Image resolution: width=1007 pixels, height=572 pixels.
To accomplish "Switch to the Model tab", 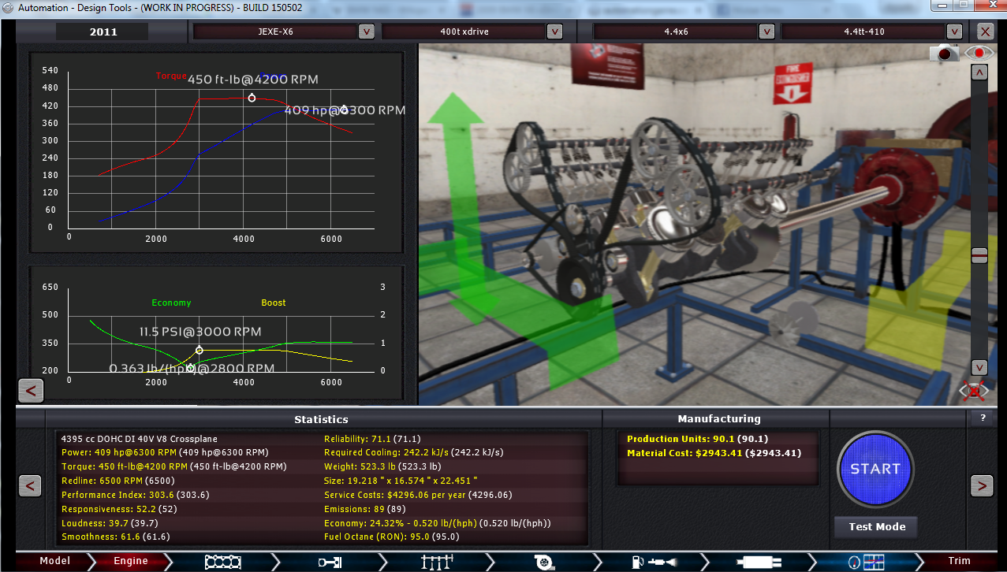I will tap(55, 561).
